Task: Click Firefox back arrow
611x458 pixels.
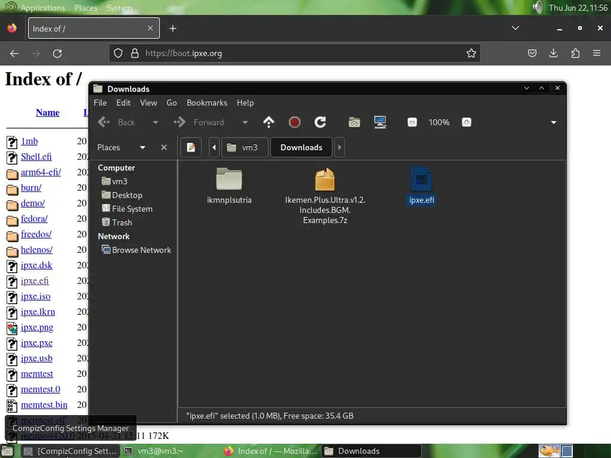Action: click(14, 53)
